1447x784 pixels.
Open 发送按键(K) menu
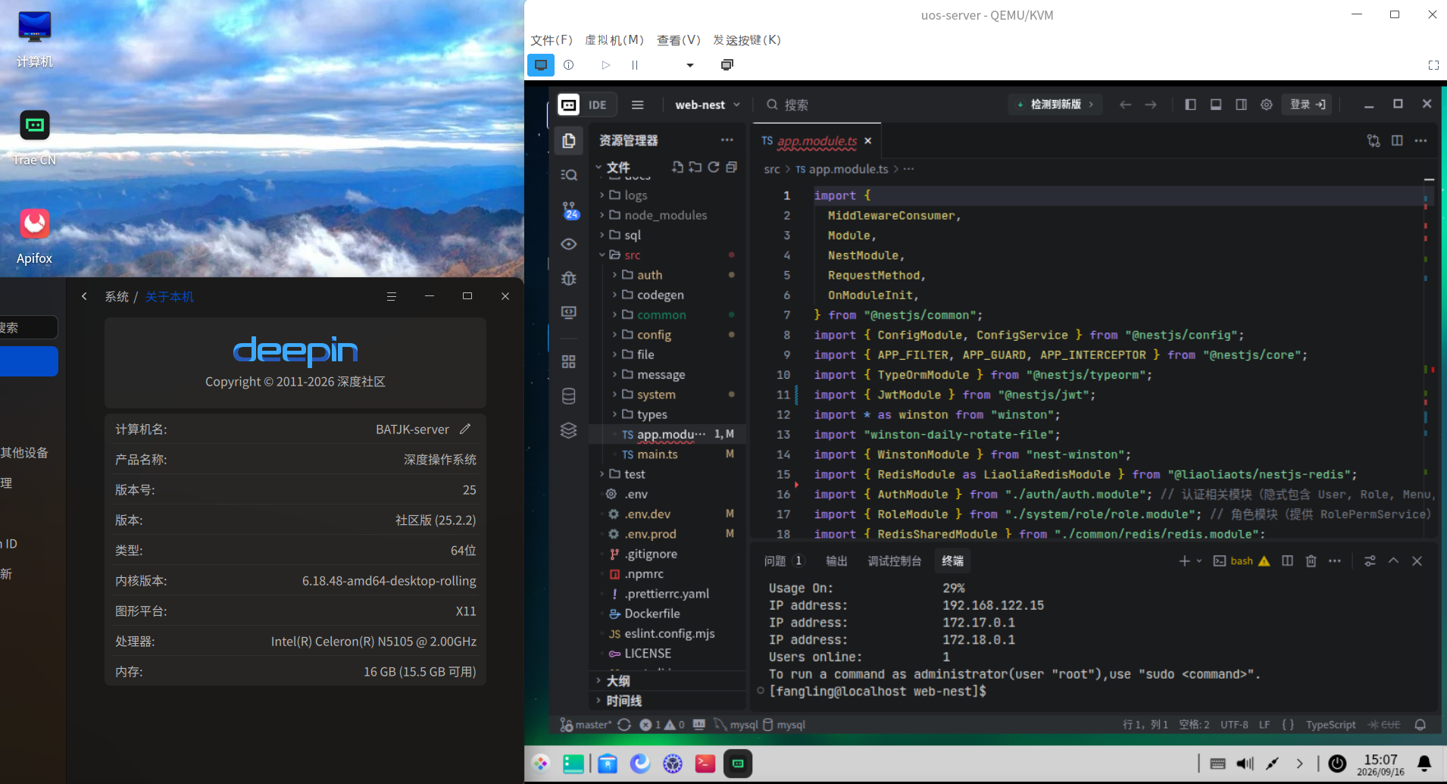747,40
